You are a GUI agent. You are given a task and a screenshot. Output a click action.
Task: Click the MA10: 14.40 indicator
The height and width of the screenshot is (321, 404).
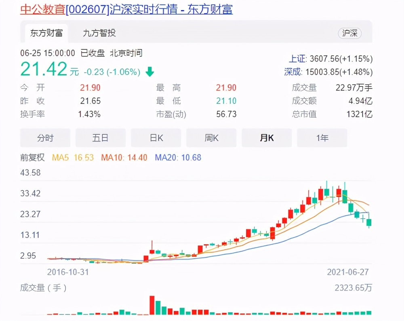[124, 158]
